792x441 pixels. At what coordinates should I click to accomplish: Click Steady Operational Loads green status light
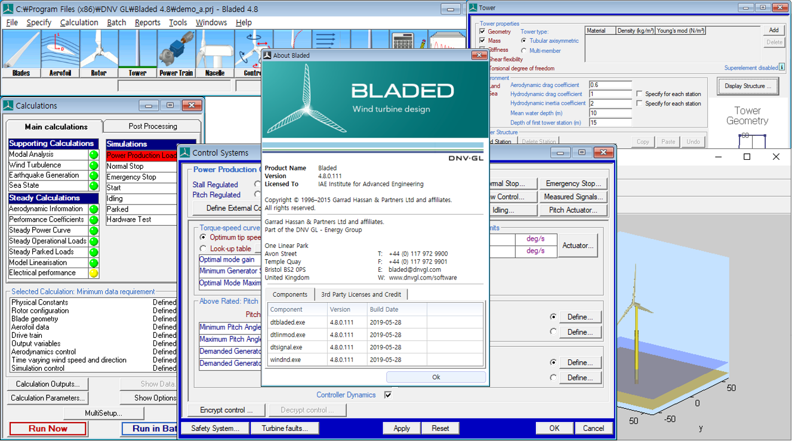tap(94, 241)
